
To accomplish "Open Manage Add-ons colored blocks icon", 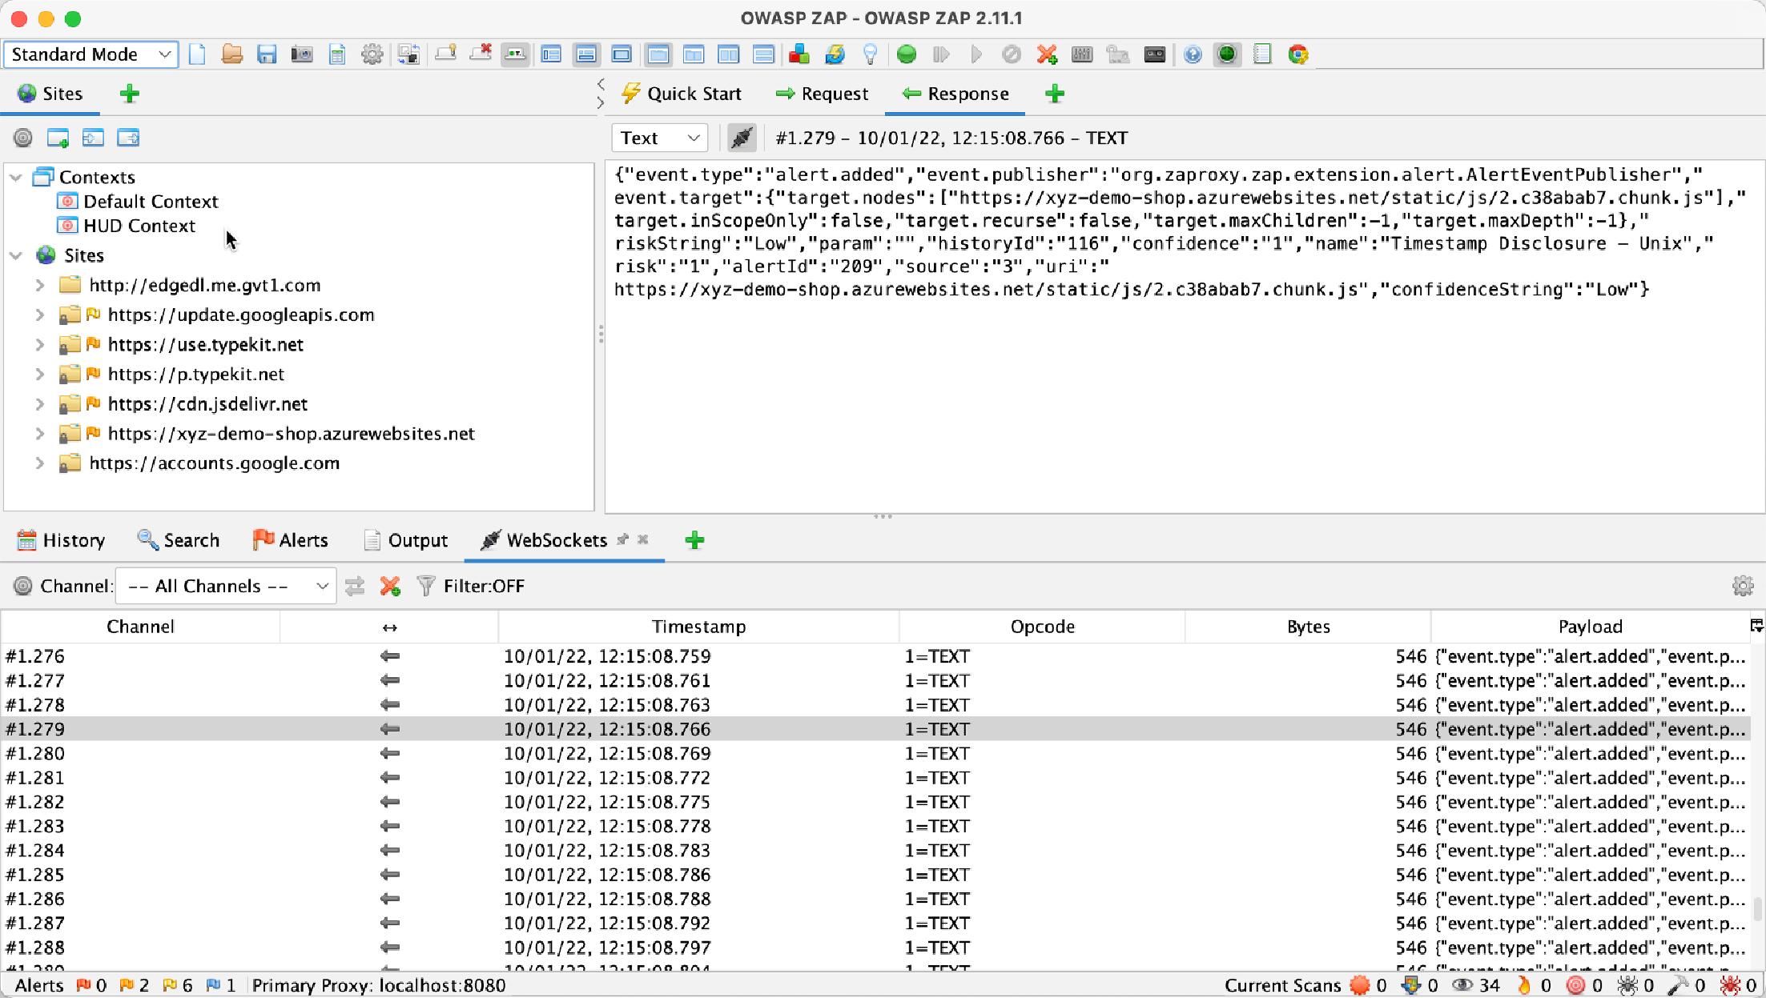I will [x=799, y=54].
